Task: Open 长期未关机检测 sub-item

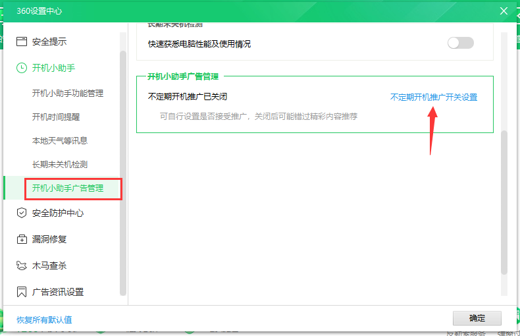Action: (60, 164)
